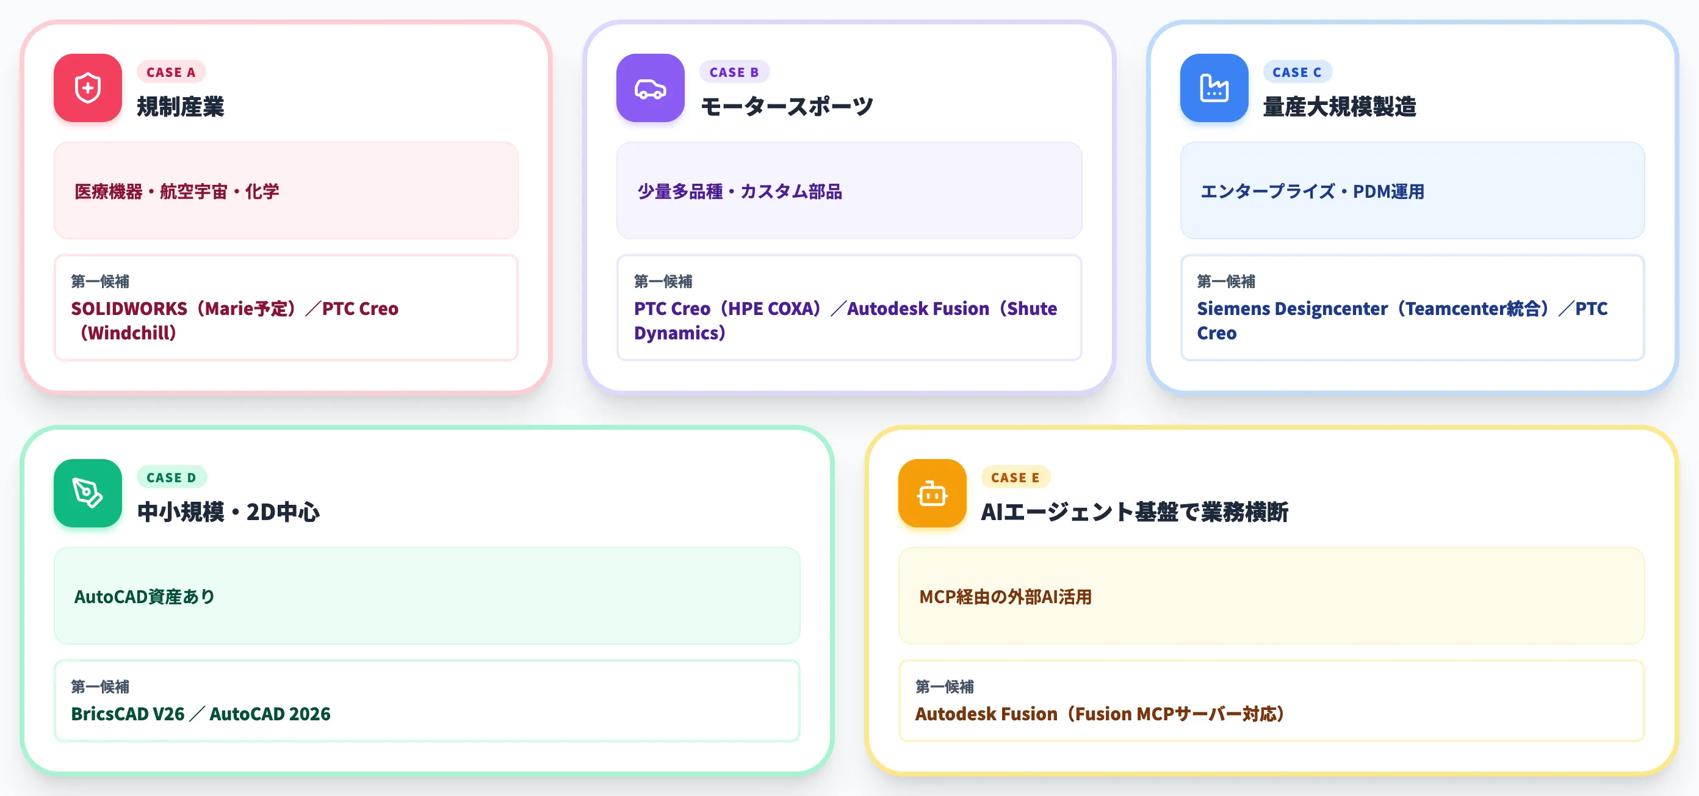Click the 第一候補 label in Case E card
Screen dimensions: 1699x796
[945, 687]
